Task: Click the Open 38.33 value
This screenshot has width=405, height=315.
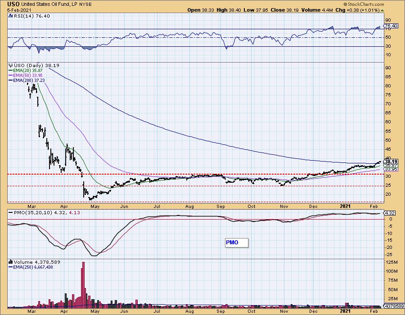Action: 201,10
